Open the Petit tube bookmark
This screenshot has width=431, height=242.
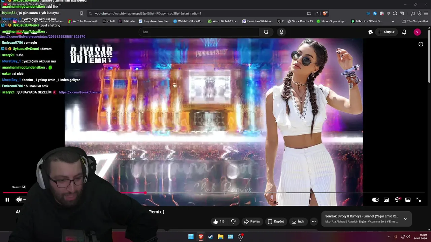click(x=127, y=21)
